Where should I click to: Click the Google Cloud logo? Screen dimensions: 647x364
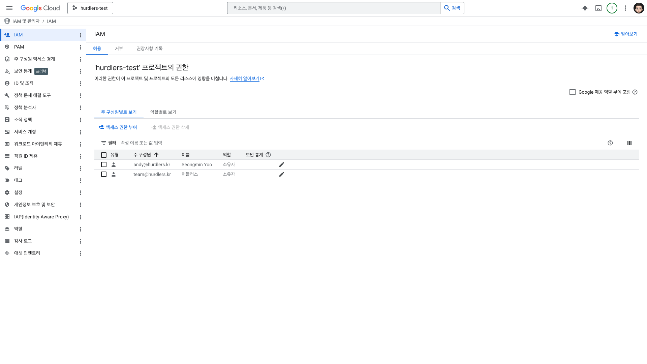(40, 8)
